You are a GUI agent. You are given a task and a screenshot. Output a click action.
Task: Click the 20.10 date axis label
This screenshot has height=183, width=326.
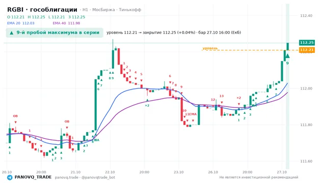tap(7, 172)
